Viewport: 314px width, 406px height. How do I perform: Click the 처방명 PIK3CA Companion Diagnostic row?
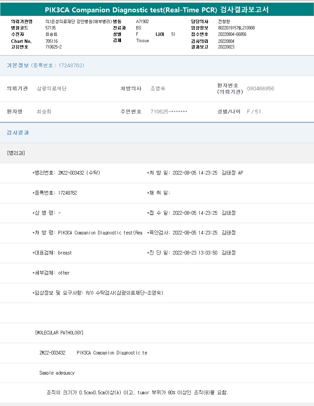click(x=88, y=233)
